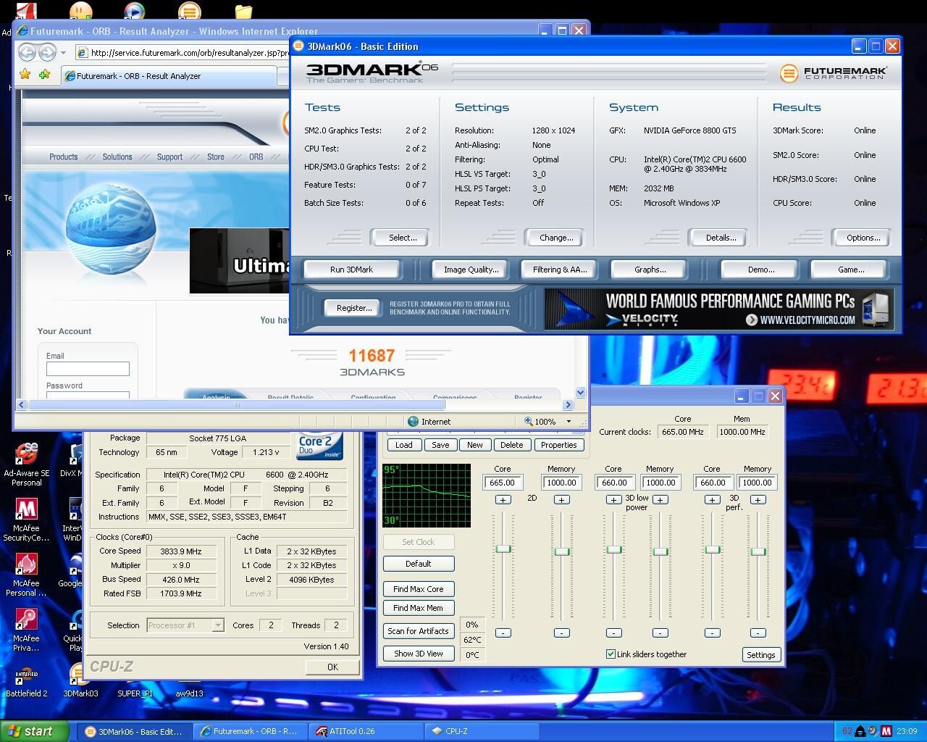Open the Favorites Center star in IE
Image resolution: width=927 pixels, height=742 pixels.
(25, 75)
